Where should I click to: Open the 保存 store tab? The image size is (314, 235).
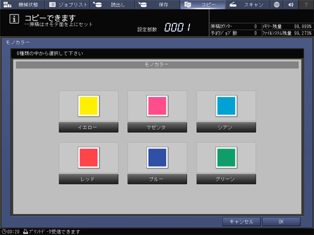pyautogui.click(x=158, y=4)
